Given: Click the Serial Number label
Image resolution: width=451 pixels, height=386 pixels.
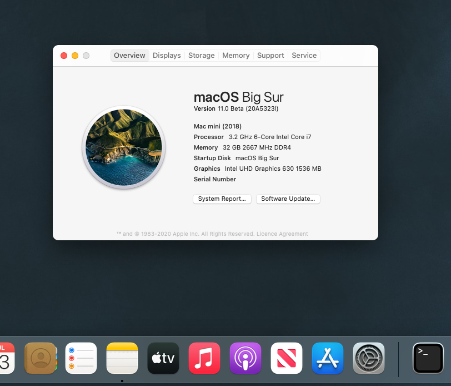Looking at the screenshot, I should (215, 179).
